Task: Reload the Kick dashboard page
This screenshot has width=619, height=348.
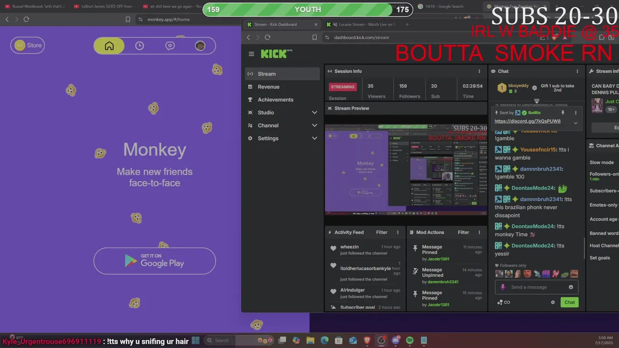Action: coord(267,37)
